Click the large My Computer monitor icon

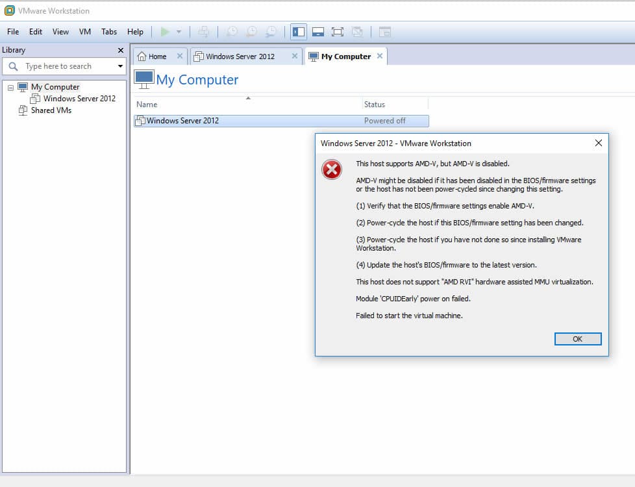pos(143,79)
